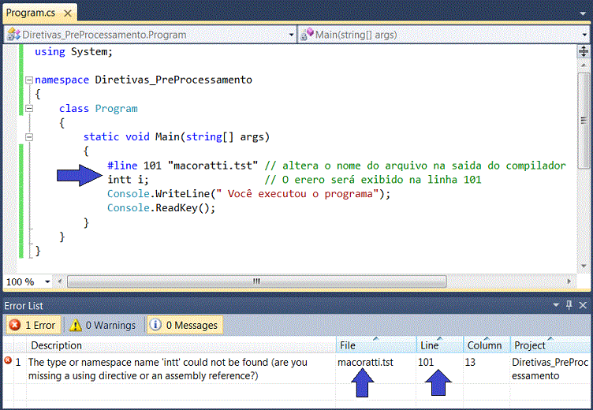Click the column value 13 cell
This screenshot has height=410, width=593.
tap(470, 363)
